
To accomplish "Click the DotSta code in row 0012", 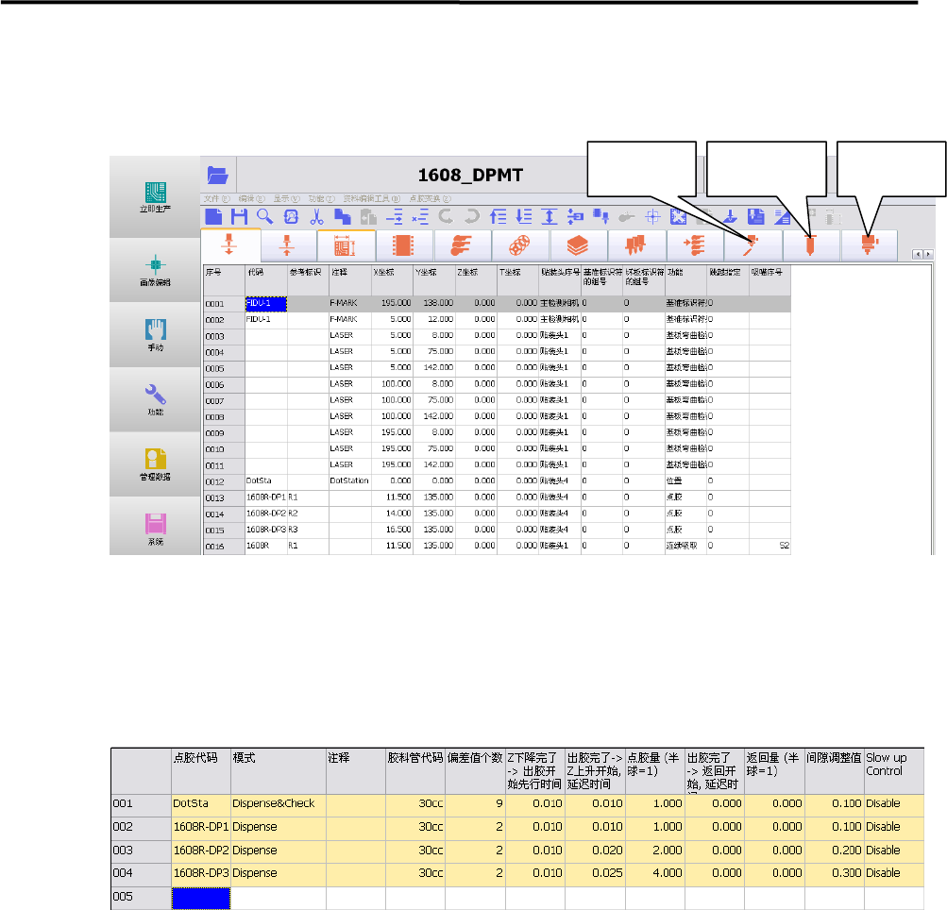I will (x=265, y=480).
